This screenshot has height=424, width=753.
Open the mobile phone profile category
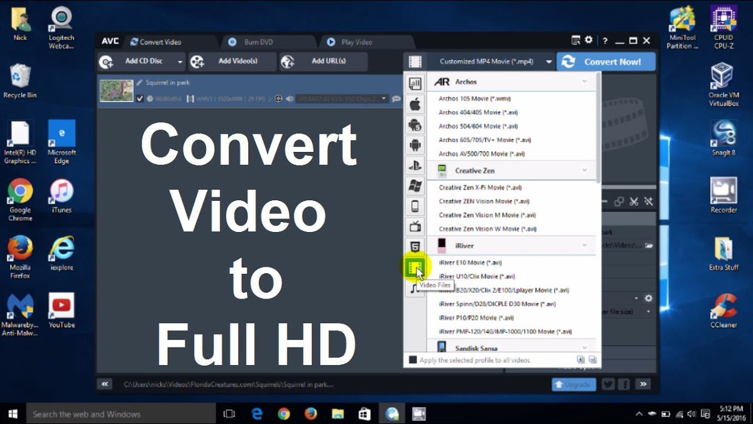[x=415, y=206]
